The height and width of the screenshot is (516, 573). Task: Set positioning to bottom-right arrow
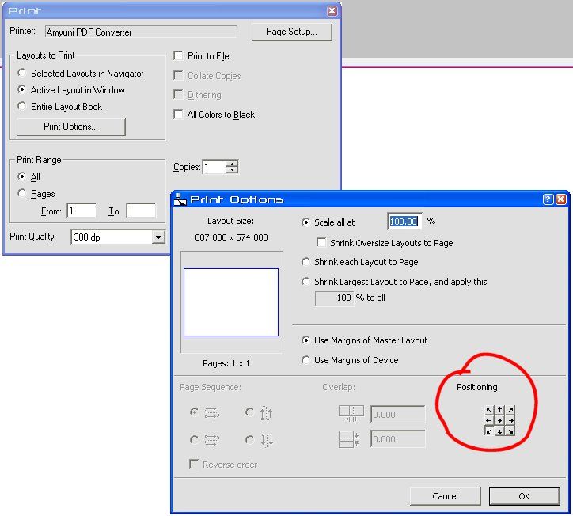click(510, 431)
